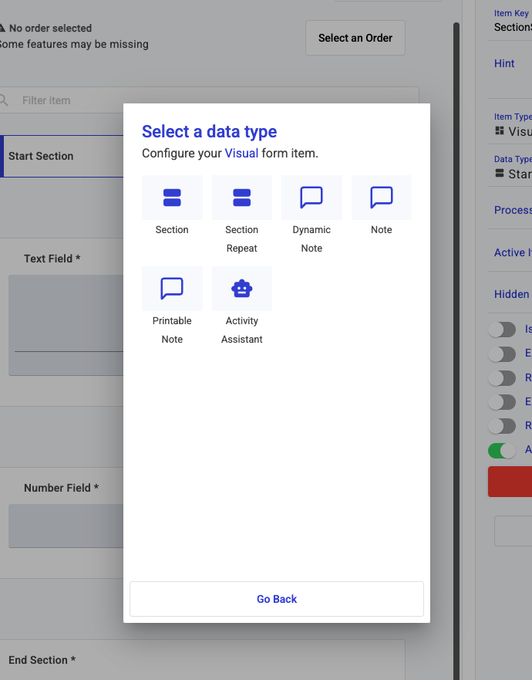Click the red button in properties panel
Screen dimensions: 532x680
click(x=510, y=481)
